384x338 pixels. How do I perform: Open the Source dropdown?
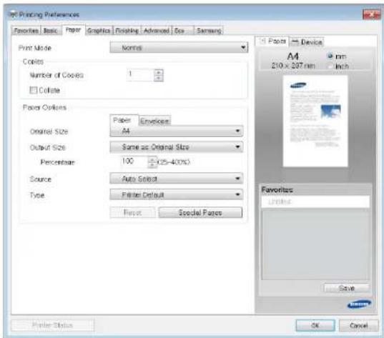pos(177,179)
